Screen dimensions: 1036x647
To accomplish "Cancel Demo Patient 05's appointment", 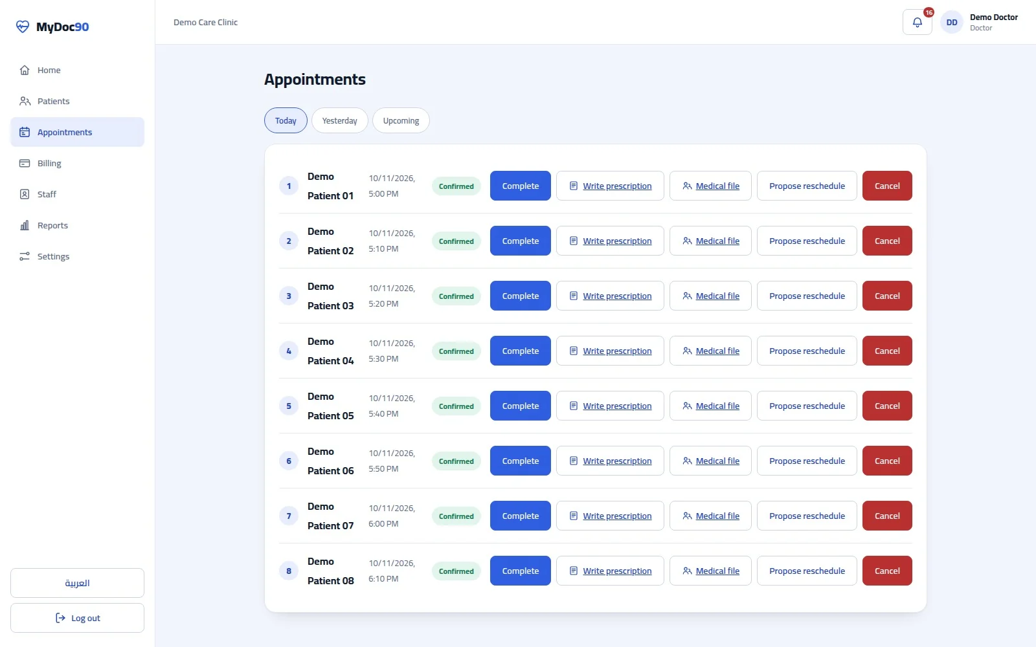I will pos(887,406).
